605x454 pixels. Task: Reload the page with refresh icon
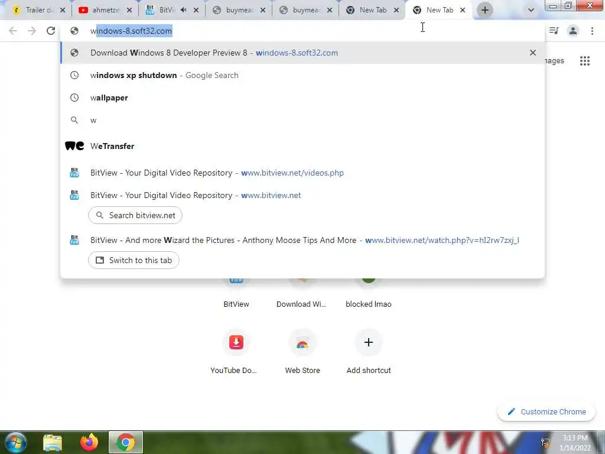(x=51, y=31)
